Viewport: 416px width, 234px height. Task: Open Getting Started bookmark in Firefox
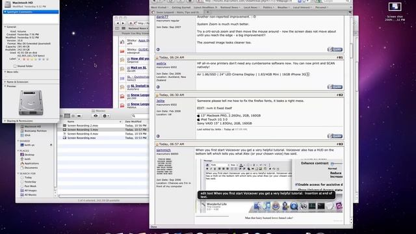click(181, 7)
